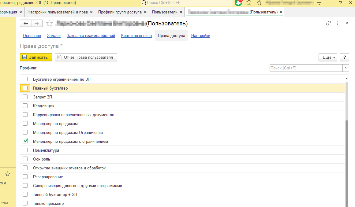Open help with the question mark button
The width and height of the screenshot is (355, 207).
[x=345, y=57]
